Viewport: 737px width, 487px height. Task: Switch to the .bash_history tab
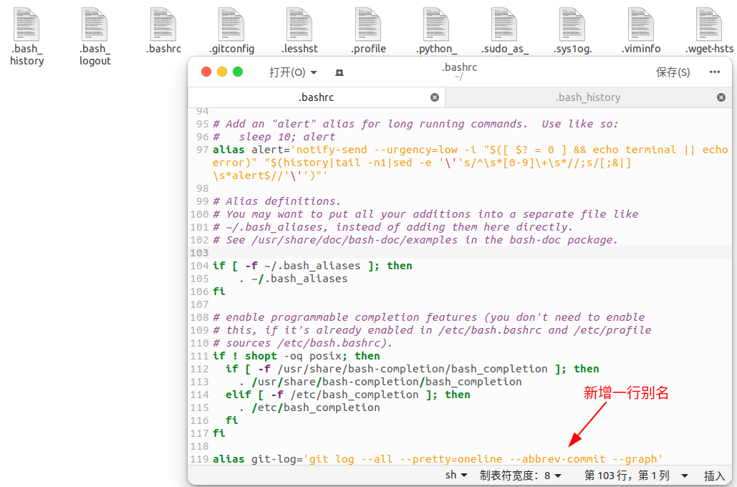pos(588,97)
